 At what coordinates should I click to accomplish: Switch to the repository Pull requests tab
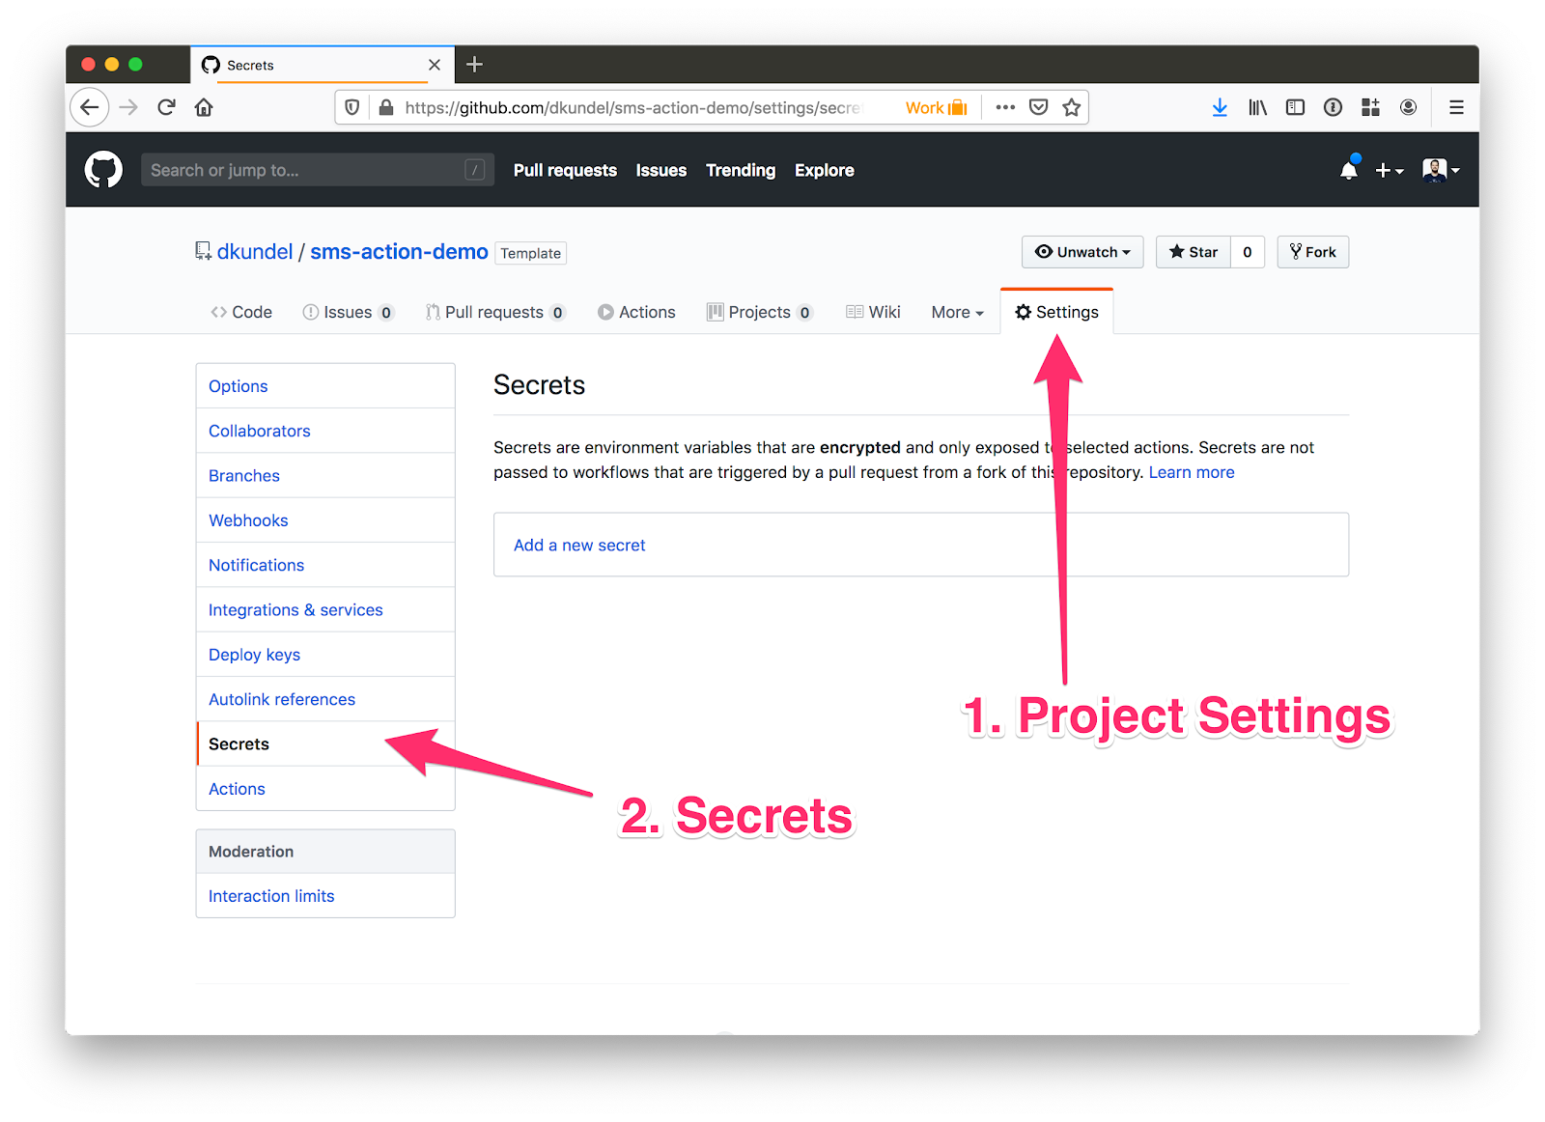pos(495,312)
